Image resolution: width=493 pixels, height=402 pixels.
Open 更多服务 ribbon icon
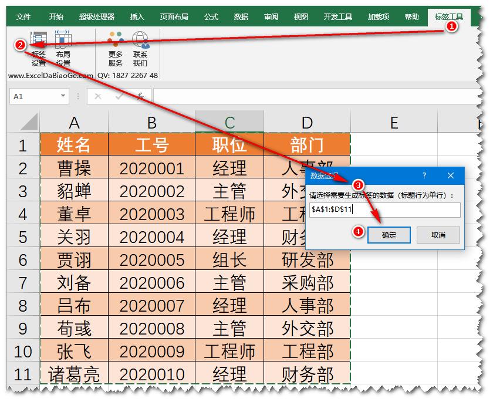pos(116,40)
